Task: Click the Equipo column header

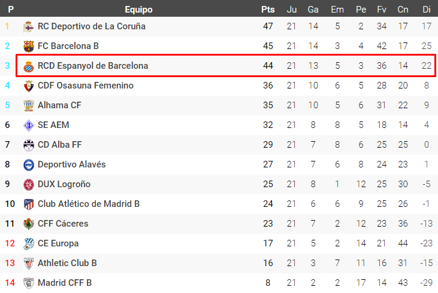Action: pyautogui.click(x=138, y=10)
